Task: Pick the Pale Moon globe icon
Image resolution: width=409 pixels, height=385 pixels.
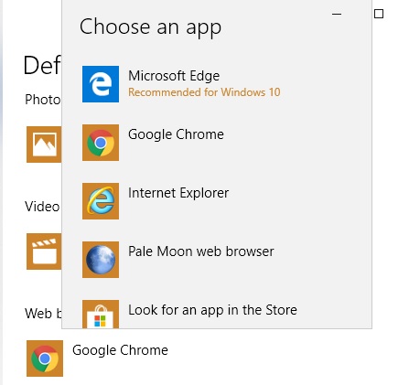Action: pos(101,260)
